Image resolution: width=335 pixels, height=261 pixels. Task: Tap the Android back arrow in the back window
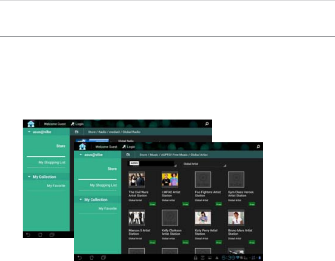(x=28, y=235)
